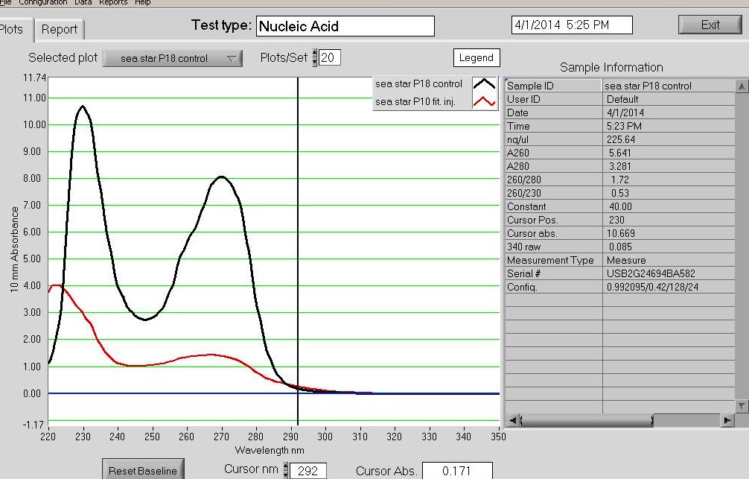The height and width of the screenshot is (479, 749).
Task: Click the Plots/Set value field
Action: (x=330, y=57)
